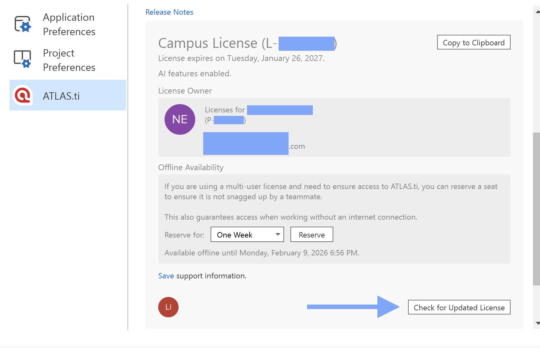Click the red ATLAS.ti logo icon
Screen dimensions: 540x348
pyautogui.click(x=22, y=95)
